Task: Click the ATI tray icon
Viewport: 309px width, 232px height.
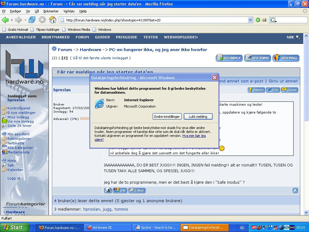Action: coord(254,228)
